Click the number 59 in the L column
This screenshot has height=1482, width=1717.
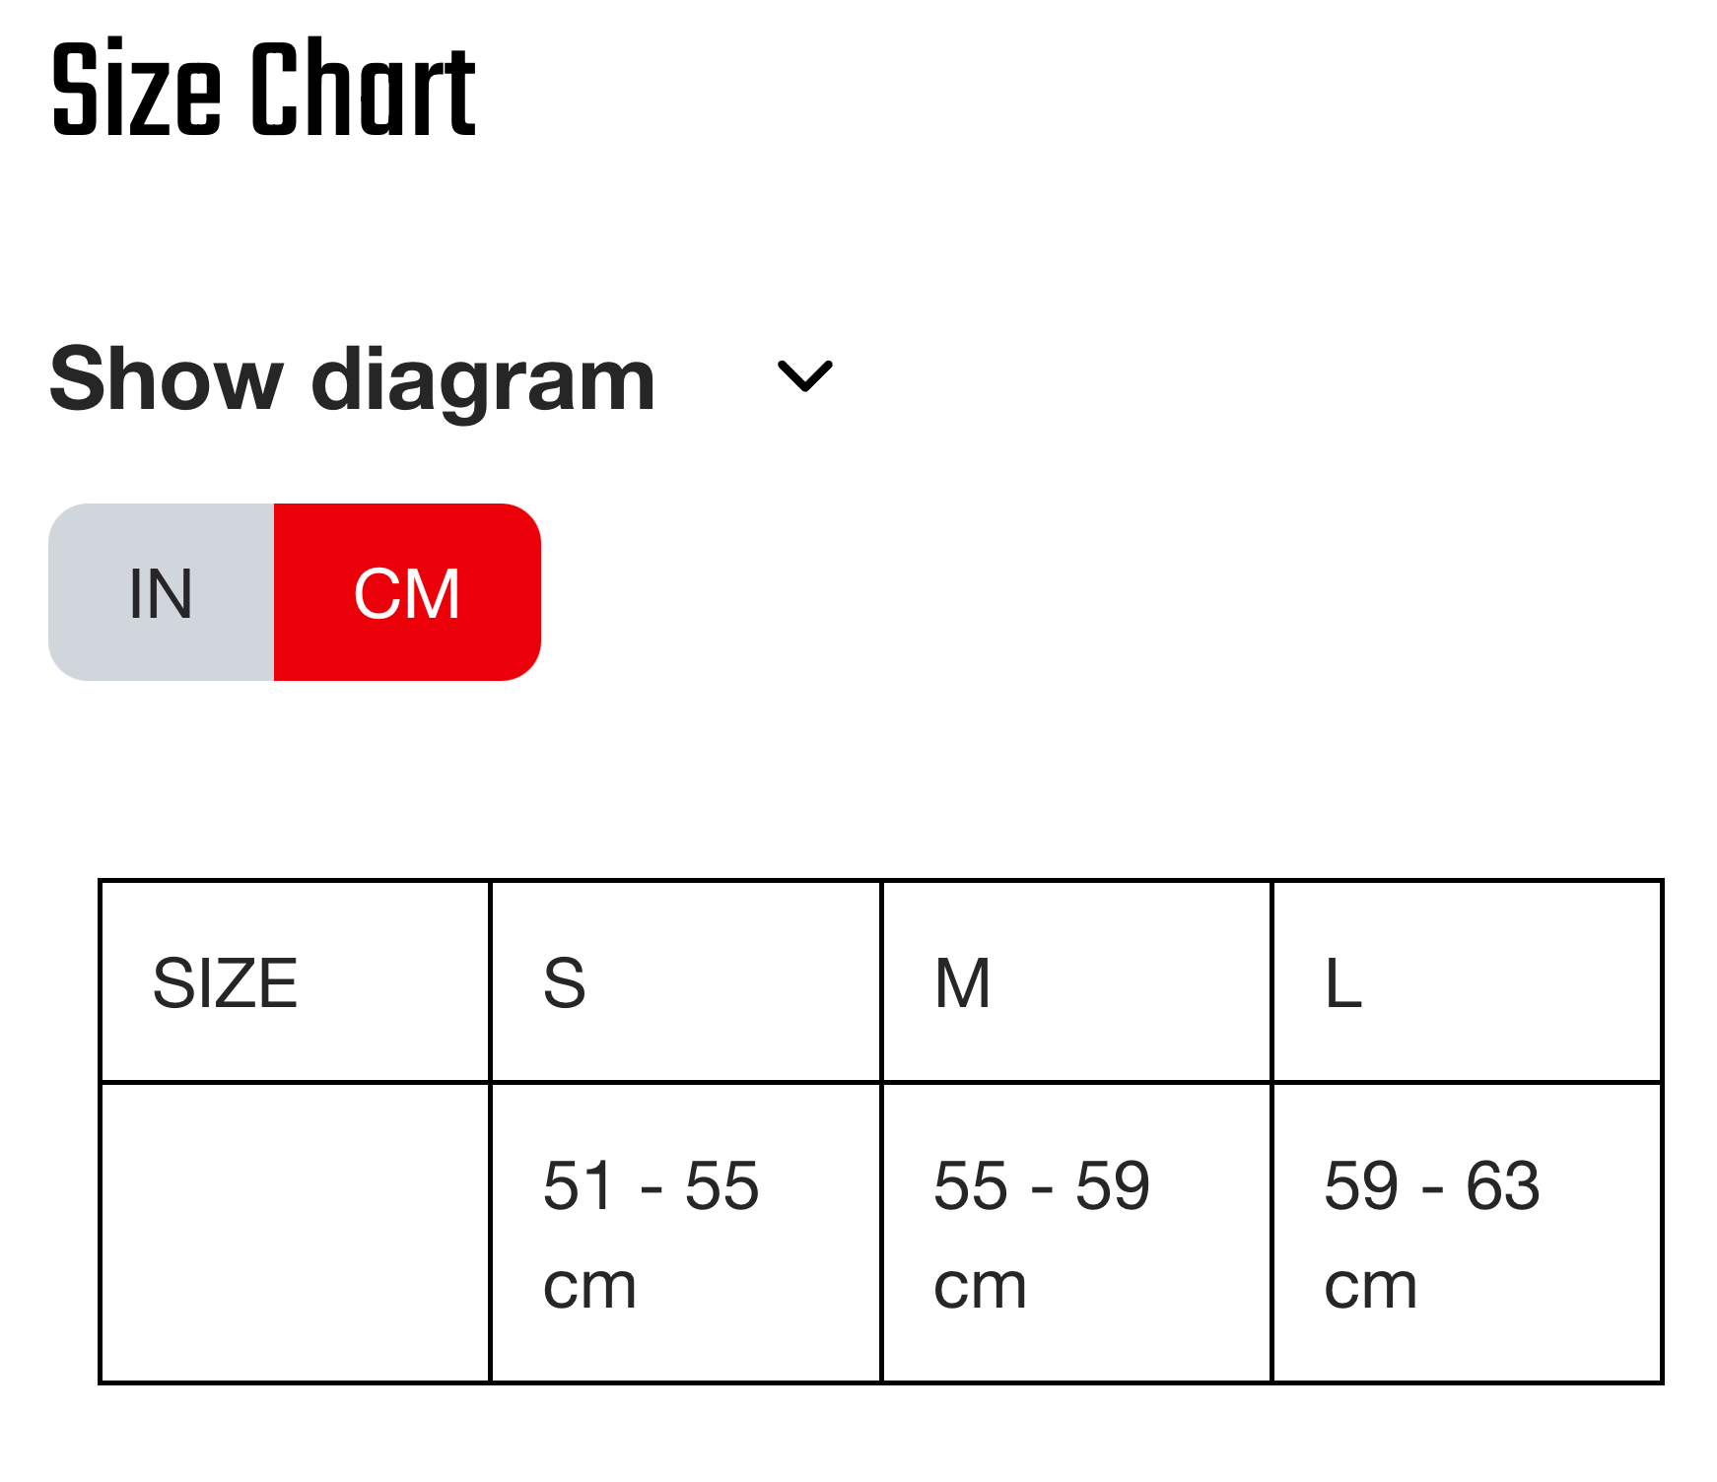click(x=1361, y=1185)
